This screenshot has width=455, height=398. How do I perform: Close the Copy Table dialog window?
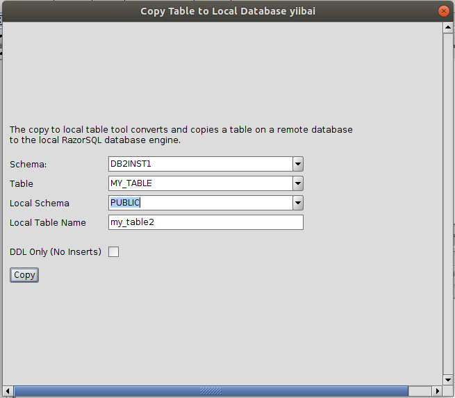click(442, 11)
